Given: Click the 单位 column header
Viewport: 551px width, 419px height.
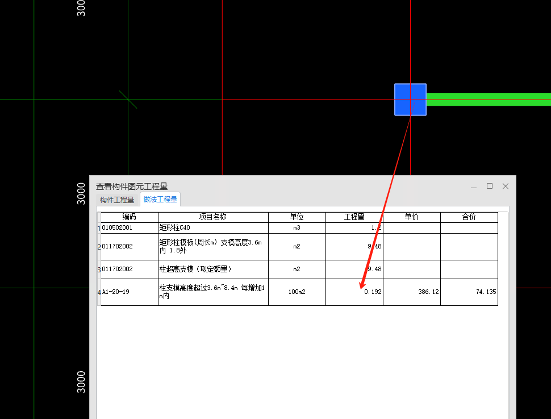Looking at the screenshot, I should (x=297, y=217).
